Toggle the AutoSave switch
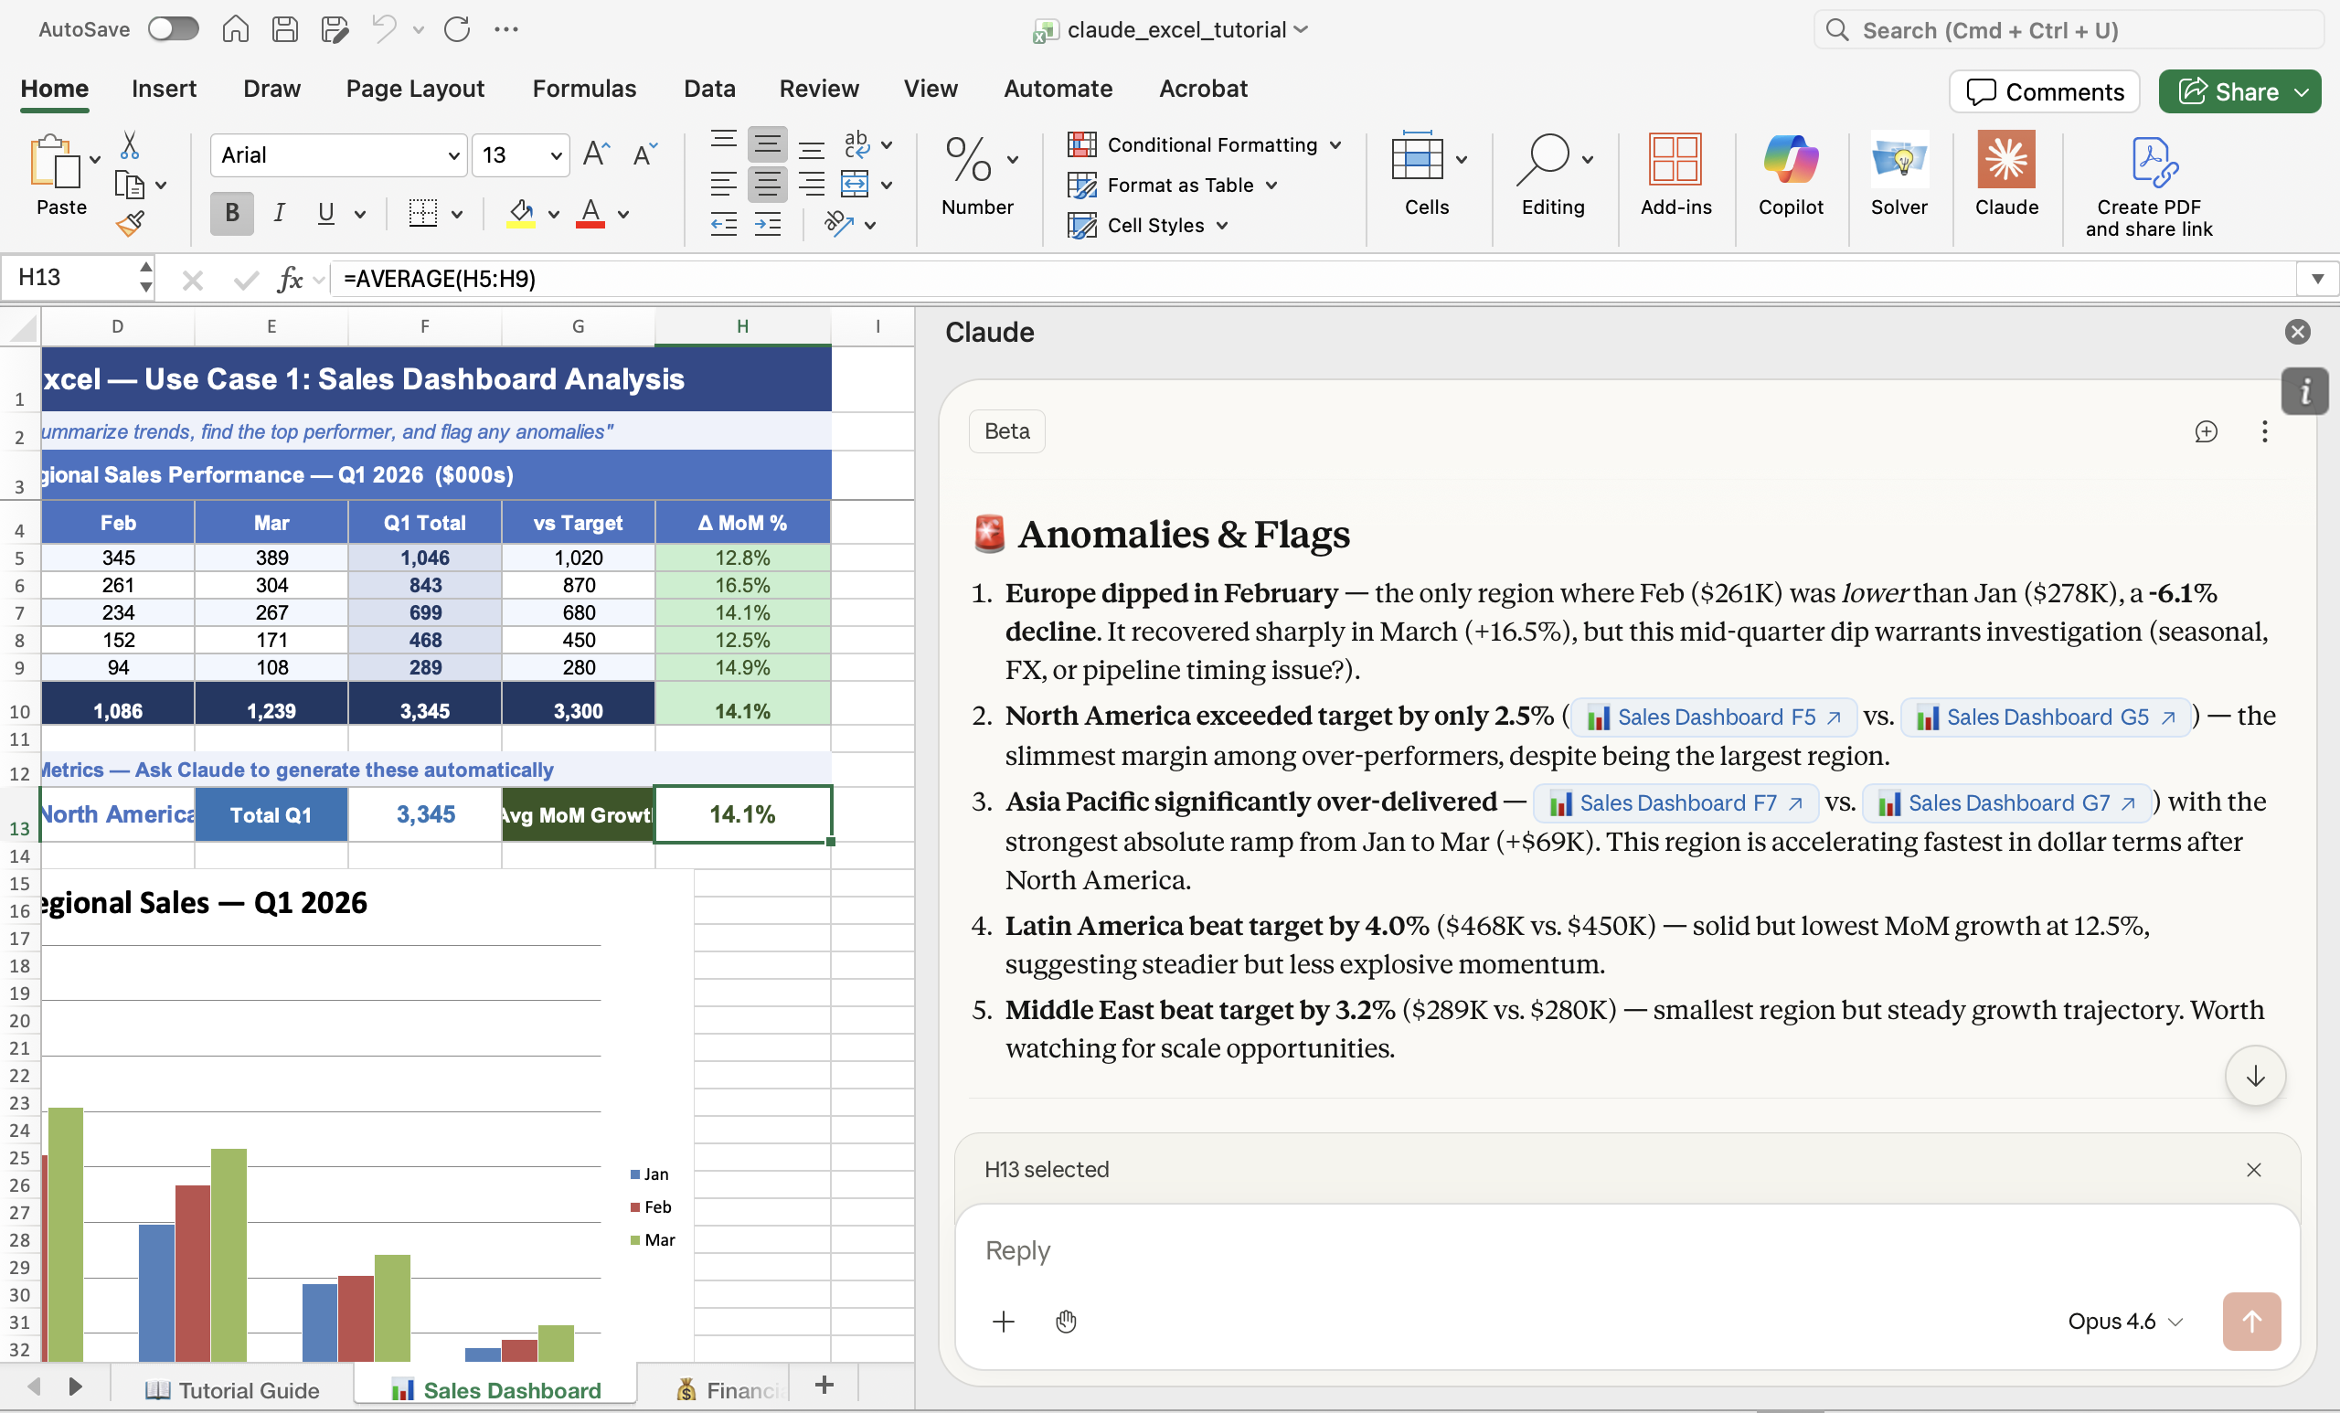Screen dimensions: 2340x1413 point(173,29)
